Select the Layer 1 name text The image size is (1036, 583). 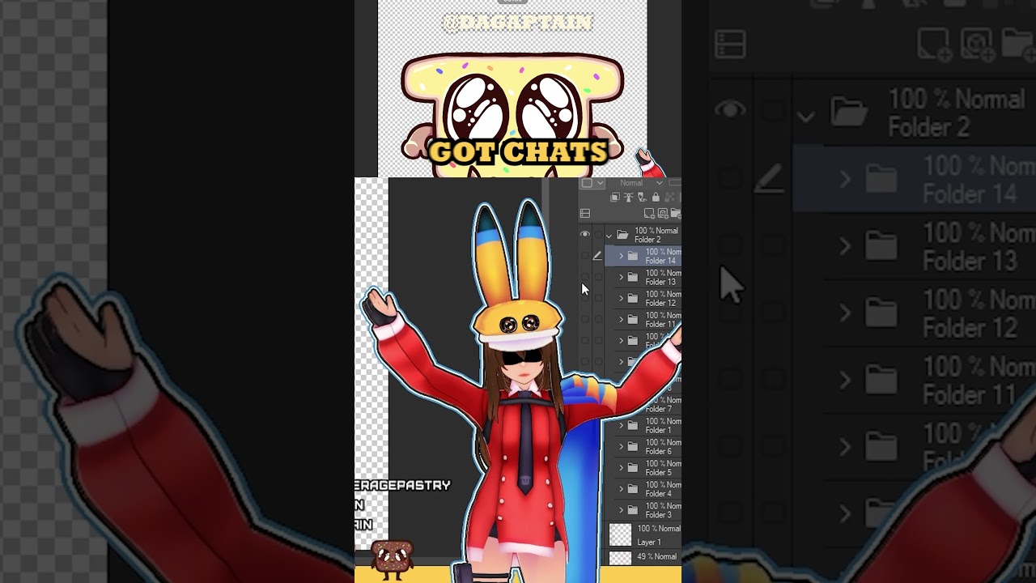click(649, 542)
